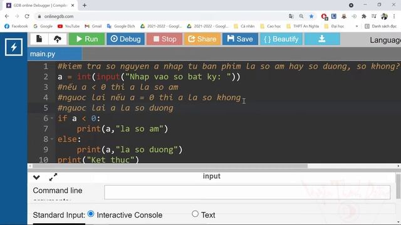
Task: Show more bookmarks with the chevron
Action: [x=357, y=26]
